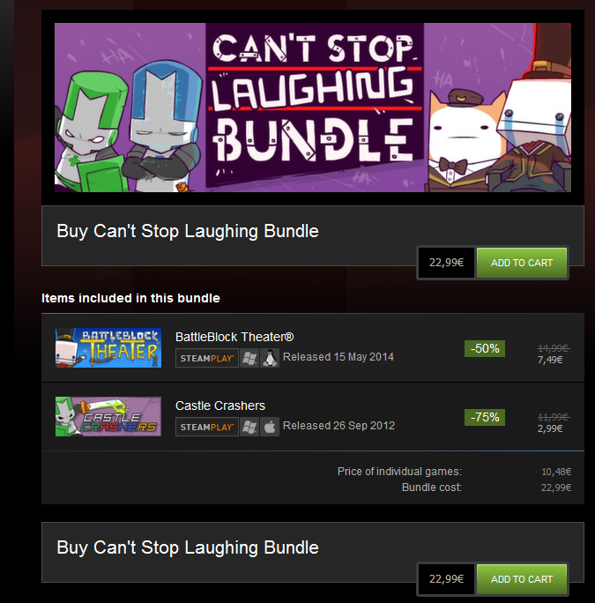Open the Castle Crashers title link
Viewport: 595px width, 603px height.
[x=220, y=406]
